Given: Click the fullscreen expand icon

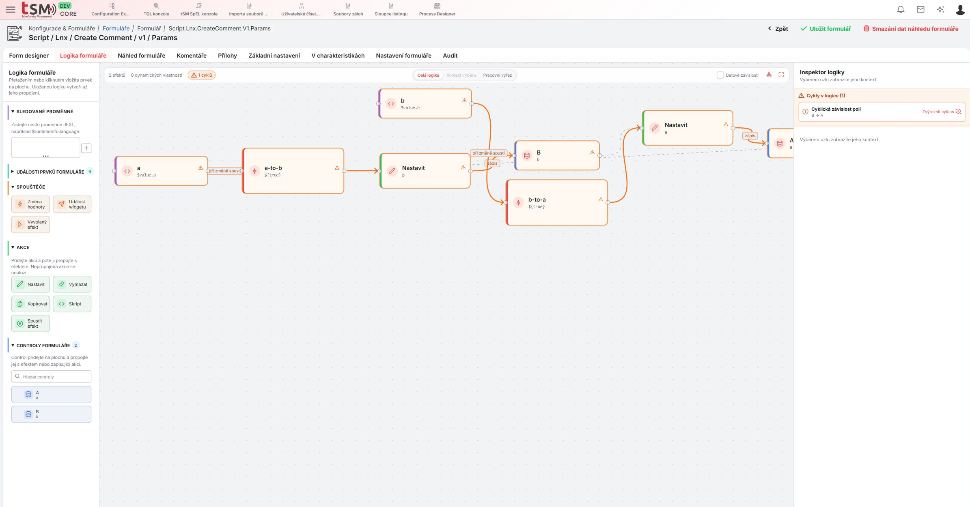Looking at the screenshot, I should tap(781, 75).
